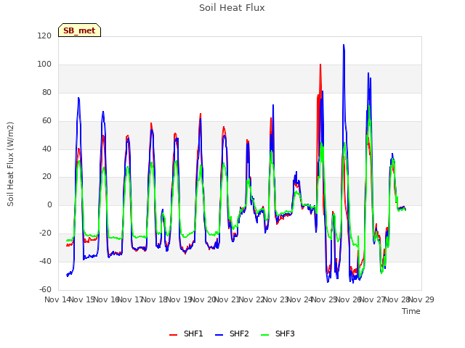
Task: Click the green SHF3 legend line swatch
Action: point(264,334)
